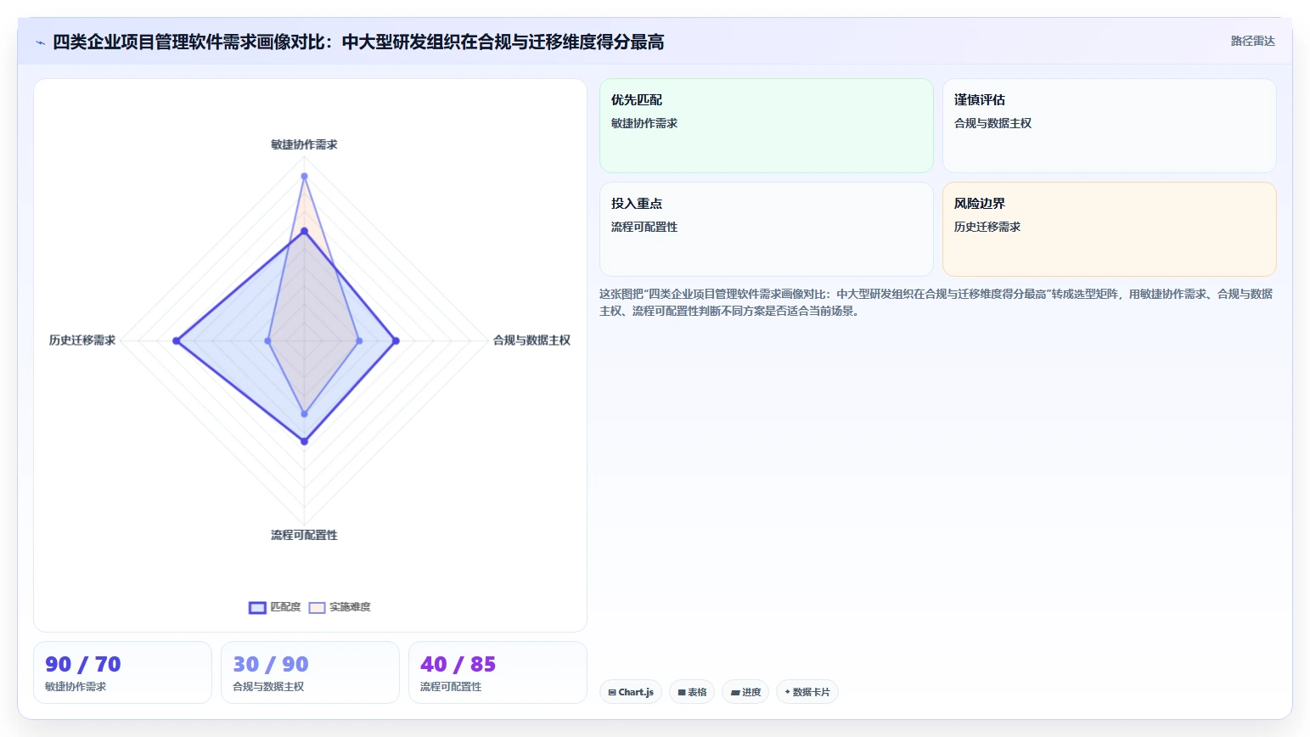Screen dimensions: 1310x737
Task: Click the 40 / 85 stat value
Action: (x=458, y=664)
